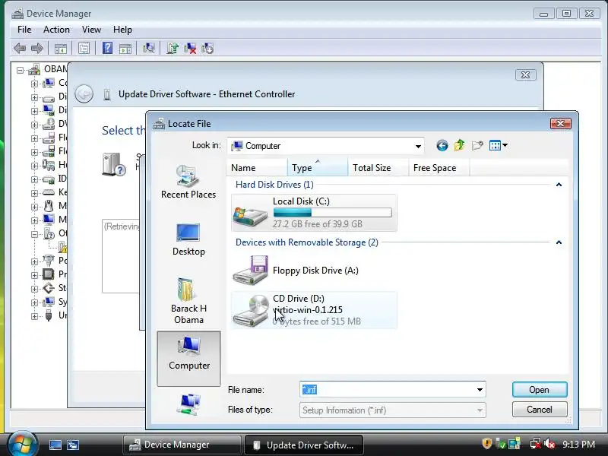608x456 pixels.
Task: Click the Up One Level folder icon
Action: point(460,145)
